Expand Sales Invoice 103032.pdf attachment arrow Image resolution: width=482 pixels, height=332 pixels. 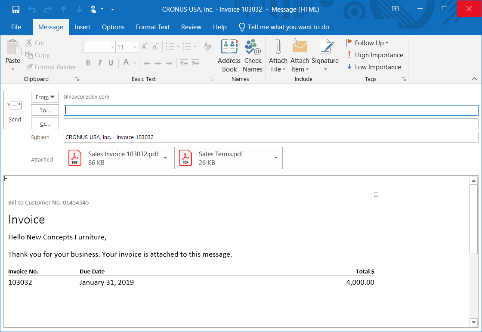tap(165, 158)
